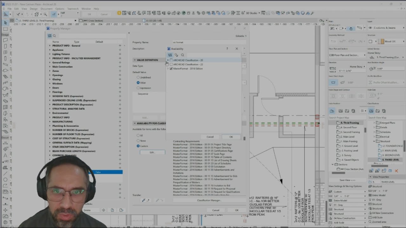Select the Undefined default value radio button
Viewport: 406px width, 228px height.
(x=138, y=77)
